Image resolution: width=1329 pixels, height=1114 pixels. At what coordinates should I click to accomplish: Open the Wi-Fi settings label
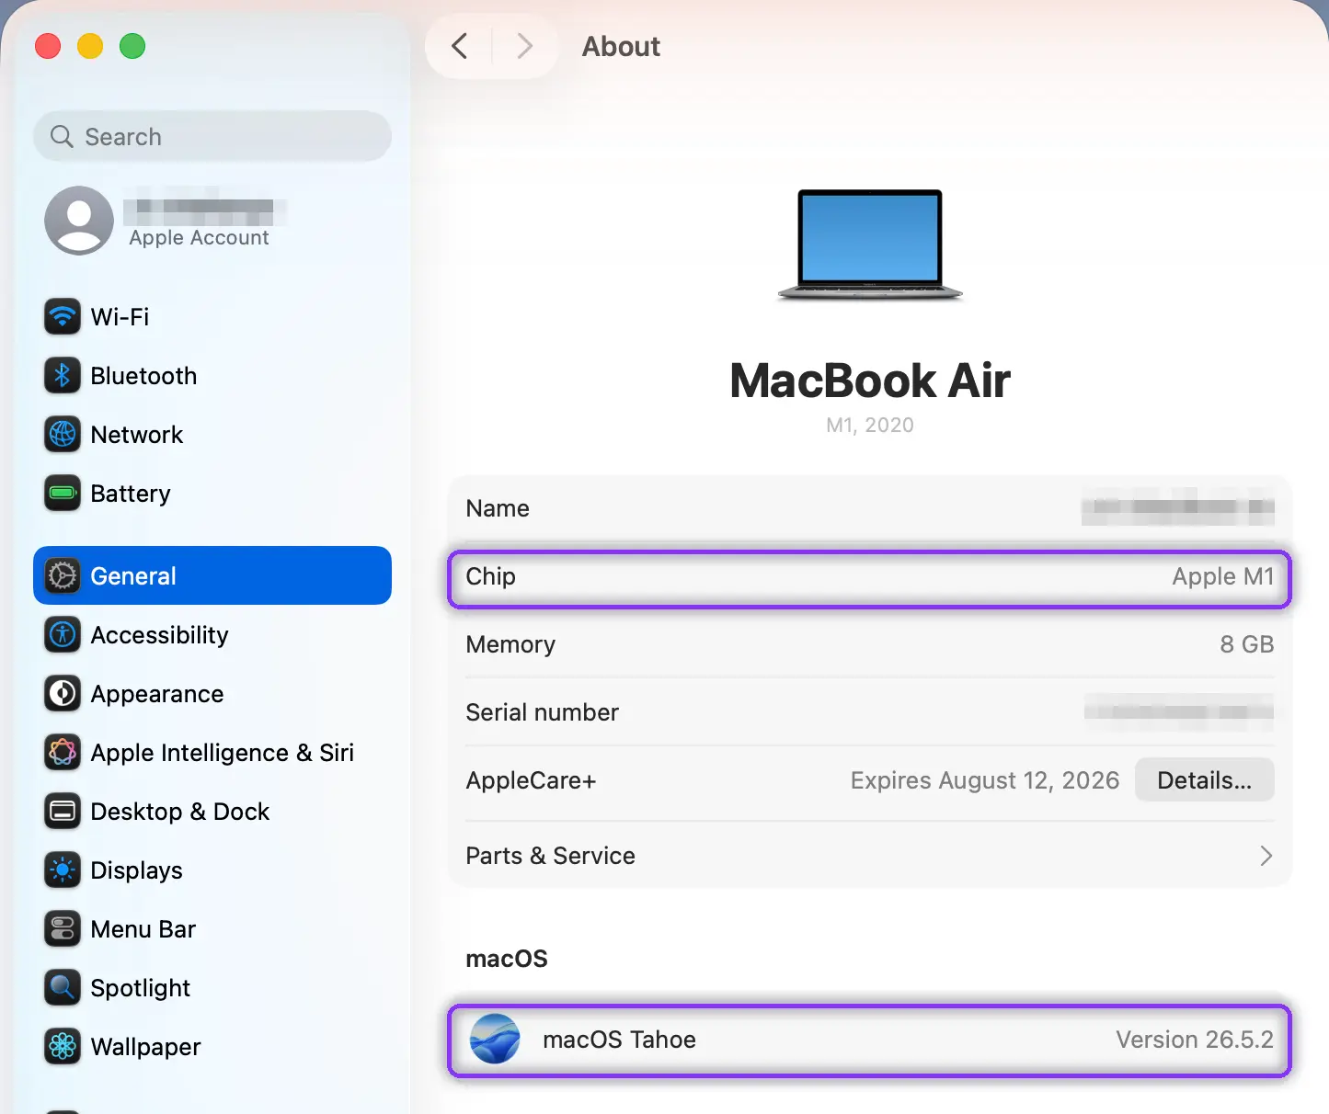point(120,317)
